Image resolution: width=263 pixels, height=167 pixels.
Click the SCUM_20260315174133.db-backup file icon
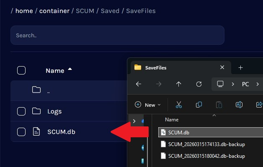163,144
